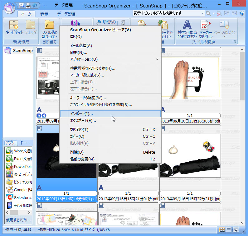
Task: Click the next search result icon
Action: (234, 13)
